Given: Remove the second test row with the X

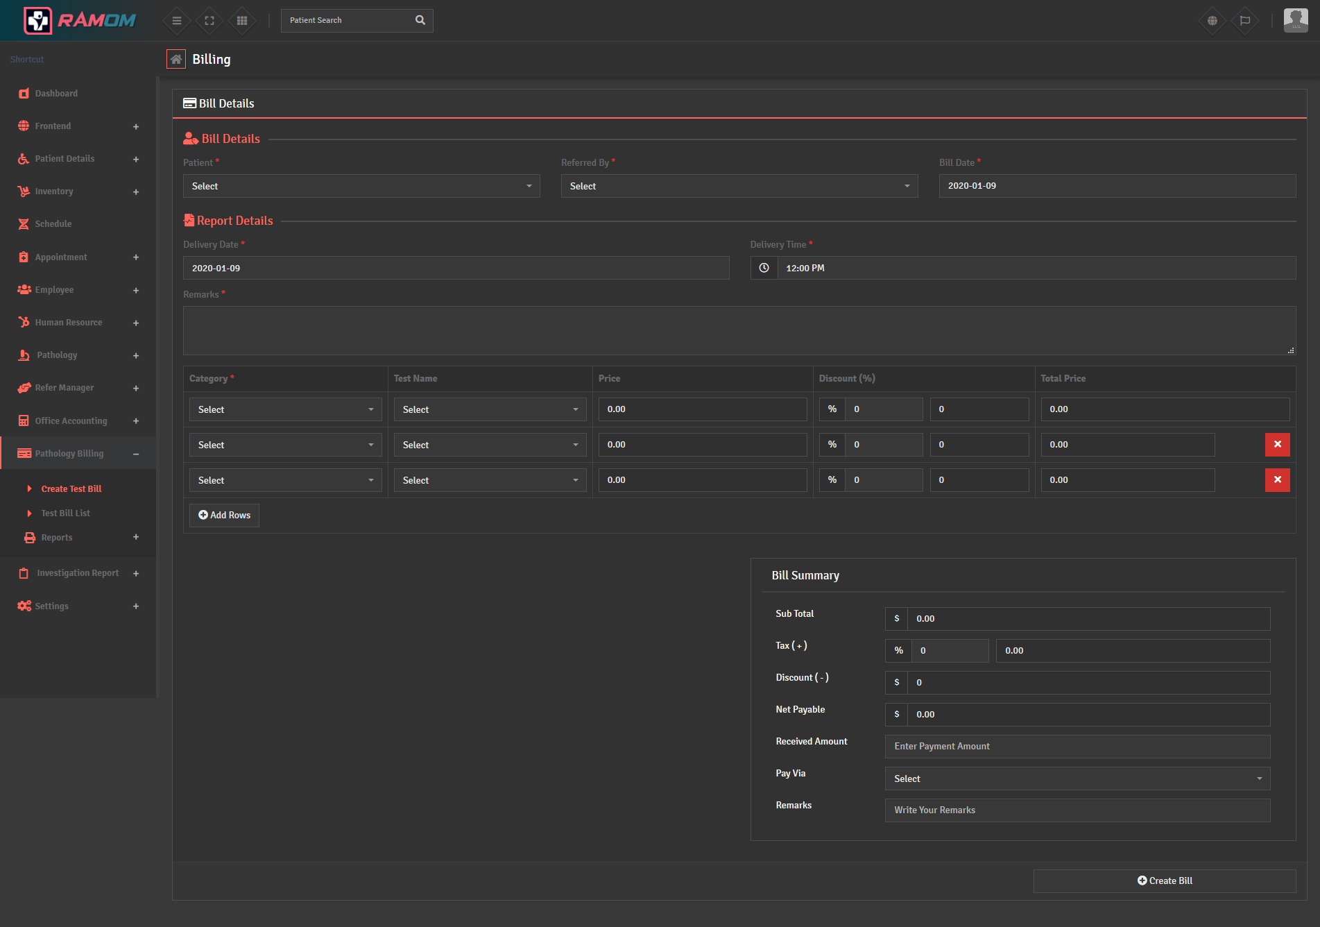Looking at the screenshot, I should [1277, 444].
